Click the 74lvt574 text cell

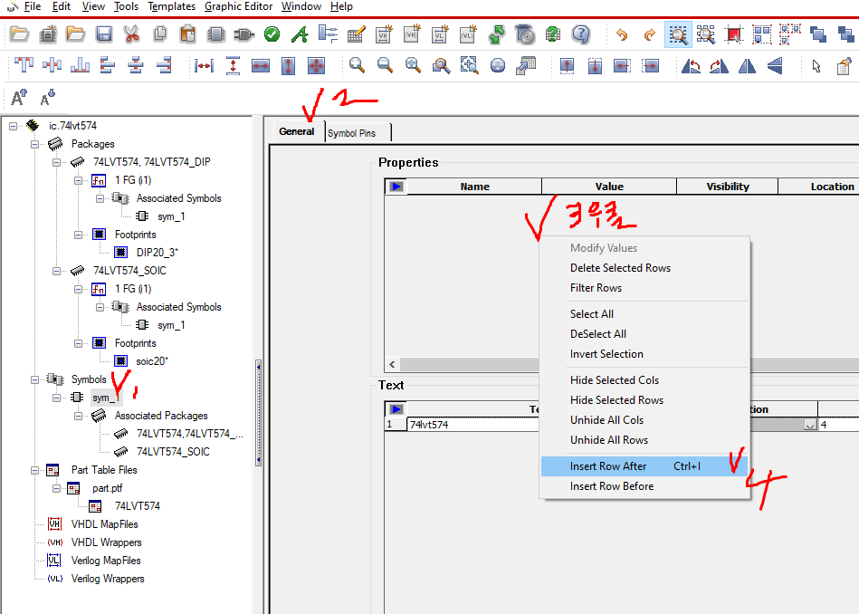[x=473, y=425]
